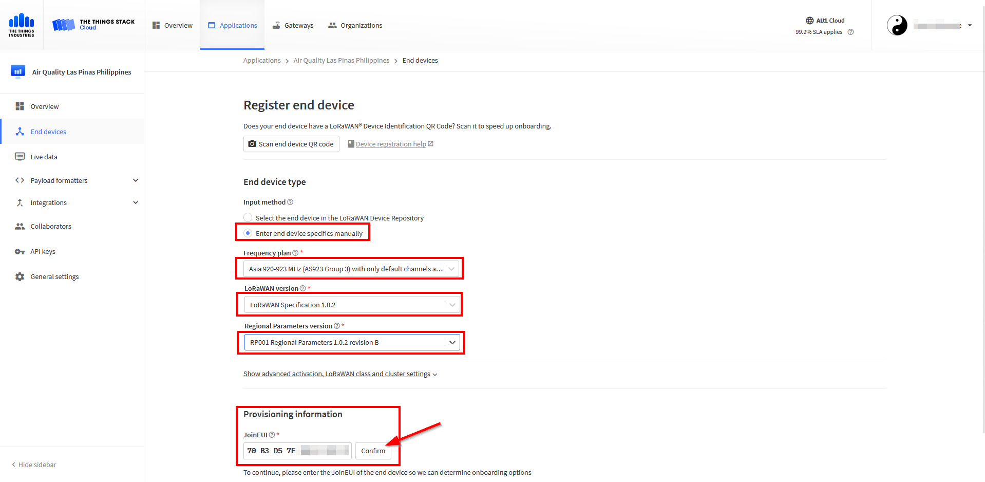This screenshot has height=482, width=985.
Task: Open the LoRaWAN version dropdown
Action: (x=352, y=305)
